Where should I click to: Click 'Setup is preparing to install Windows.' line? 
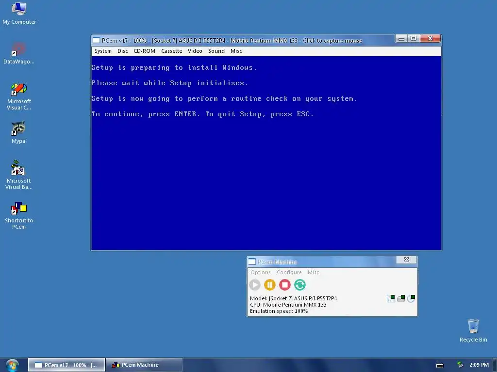pyautogui.click(x=174, y=67)
